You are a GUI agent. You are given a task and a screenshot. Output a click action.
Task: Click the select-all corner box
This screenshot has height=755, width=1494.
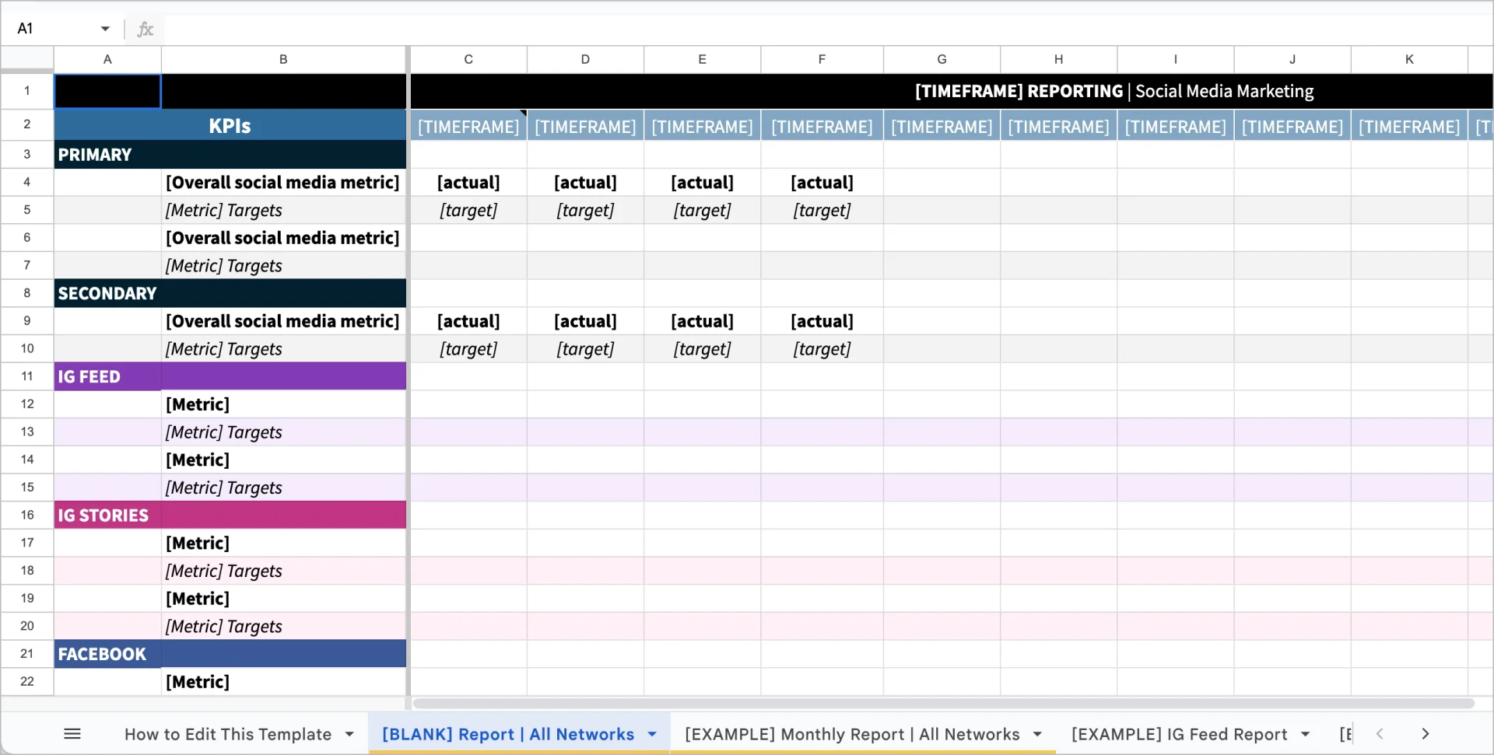27,59
